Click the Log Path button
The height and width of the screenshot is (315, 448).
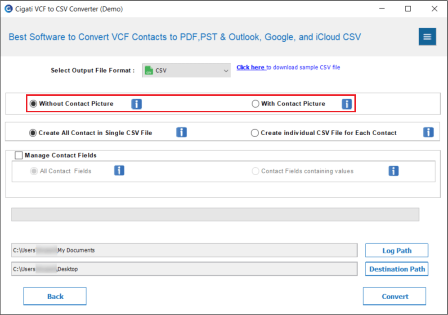tap(397, 250)
